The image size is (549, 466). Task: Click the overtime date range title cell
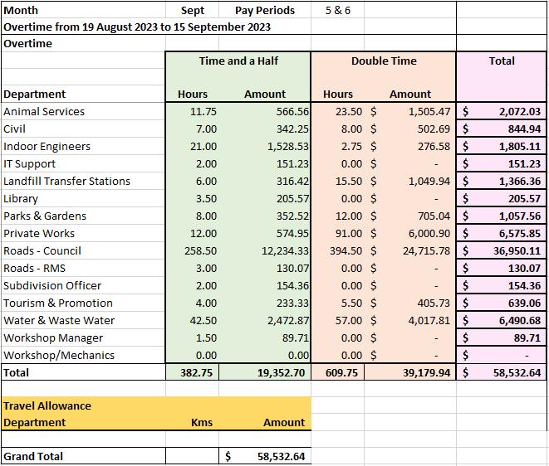(156, 27)
